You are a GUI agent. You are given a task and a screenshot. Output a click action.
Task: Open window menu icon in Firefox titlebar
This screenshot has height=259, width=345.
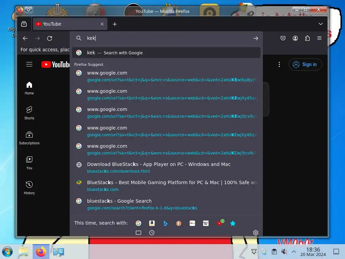point(21,10)
